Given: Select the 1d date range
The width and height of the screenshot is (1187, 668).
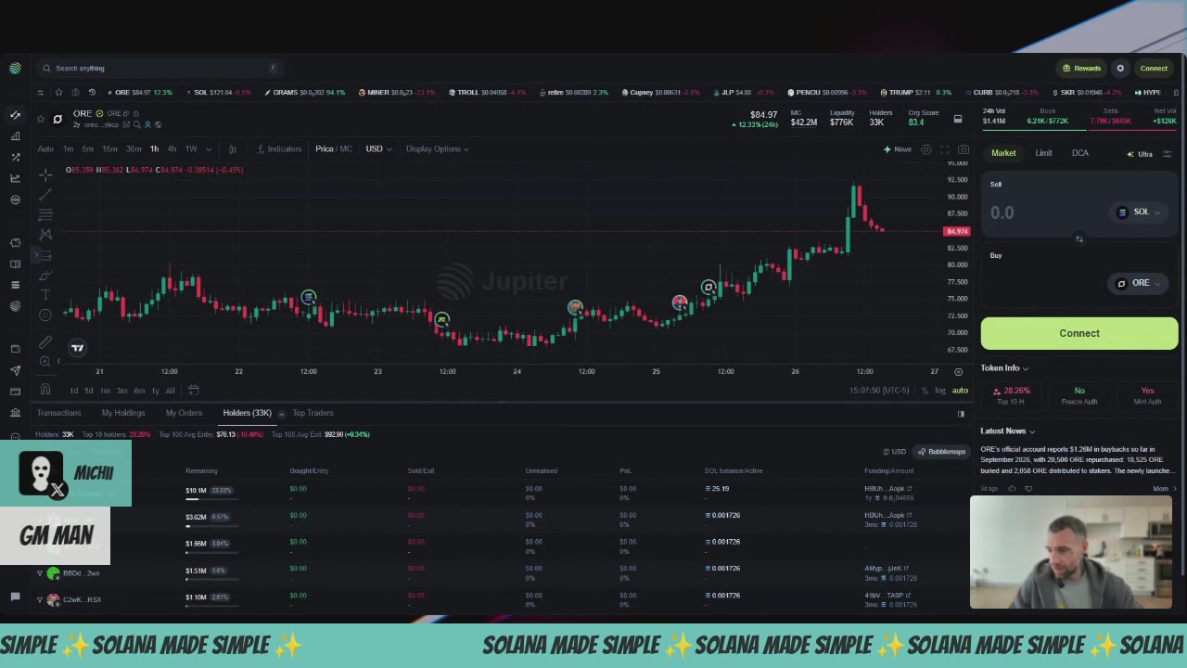Looking at the screenshot, I should pos(74,391).
